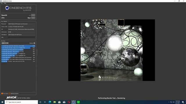Open the red circular taskbar app
The height and width of the screenshot is (104, 186).
pos(69,102)
